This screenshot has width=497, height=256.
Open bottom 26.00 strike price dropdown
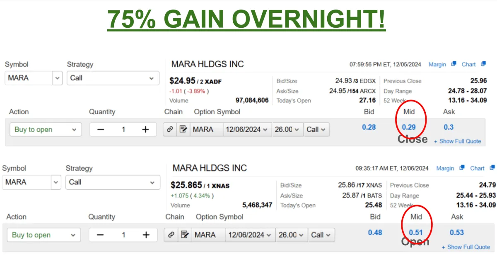tap(292, 235)
